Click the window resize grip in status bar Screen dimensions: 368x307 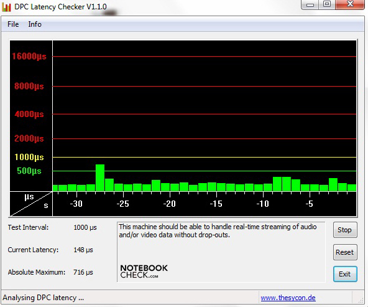pos(361,300)
